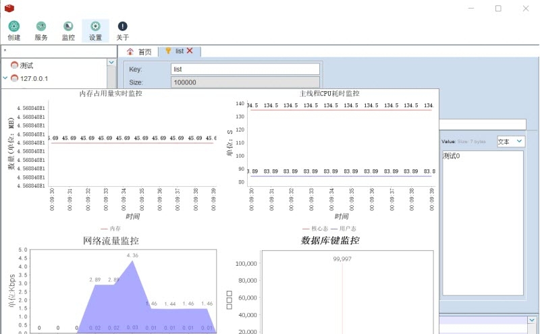Viewport: 540px width, 334px height.
Task: Expand the dropdown at bottom right corner
Action: point(532,321)
